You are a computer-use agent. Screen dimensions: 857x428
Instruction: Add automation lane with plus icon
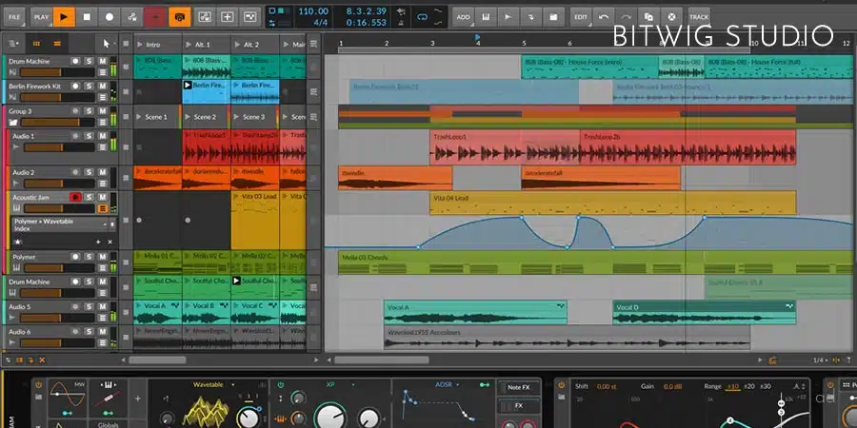(98, 242)
